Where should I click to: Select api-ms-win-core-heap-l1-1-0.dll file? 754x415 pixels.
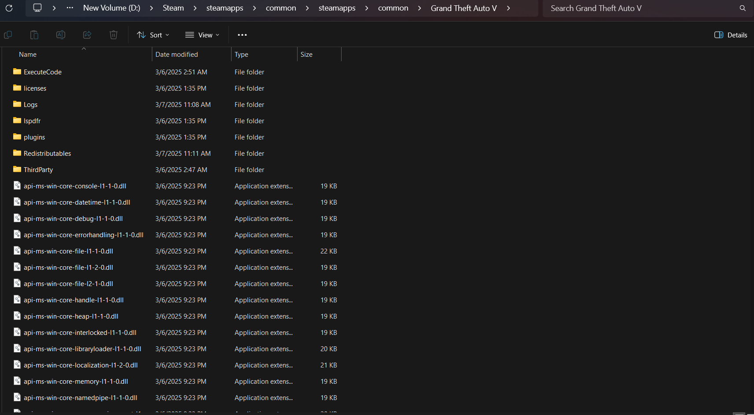pyautogui.click(x=71, y=316)
